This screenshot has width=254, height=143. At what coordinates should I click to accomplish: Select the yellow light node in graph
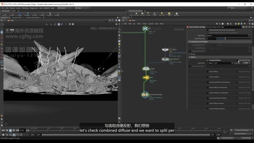[146, 78]
